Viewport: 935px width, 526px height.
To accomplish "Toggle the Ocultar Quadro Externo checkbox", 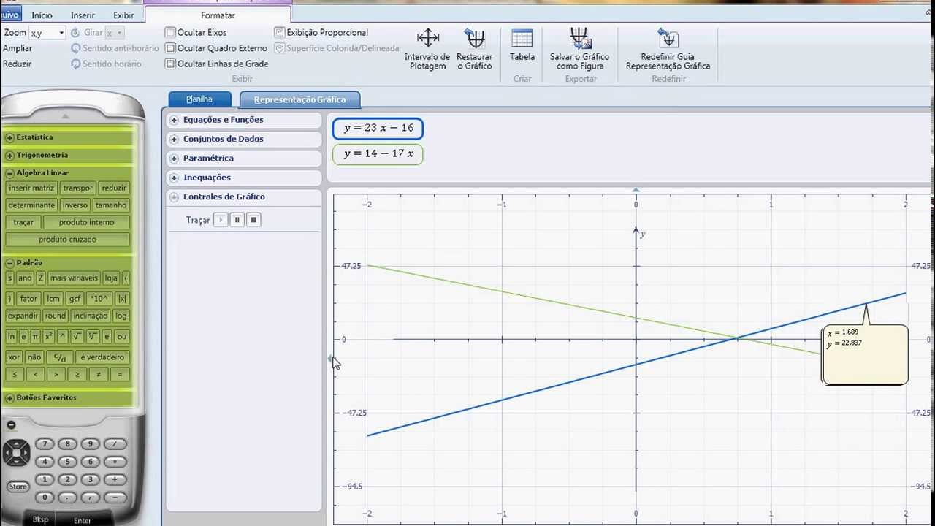I will pyautogui.click(x=170, y=48).
